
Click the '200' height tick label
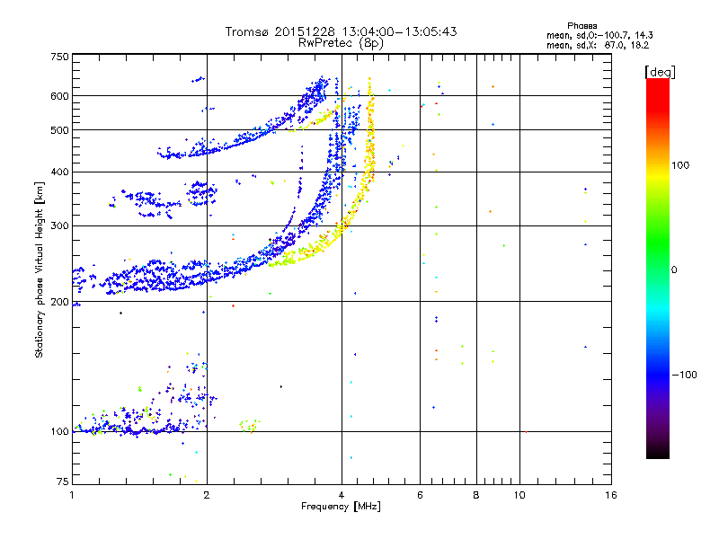coord(59,302)
